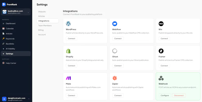
Task: Click the Webhook logo icon
Action: click(x=161, y=78)
